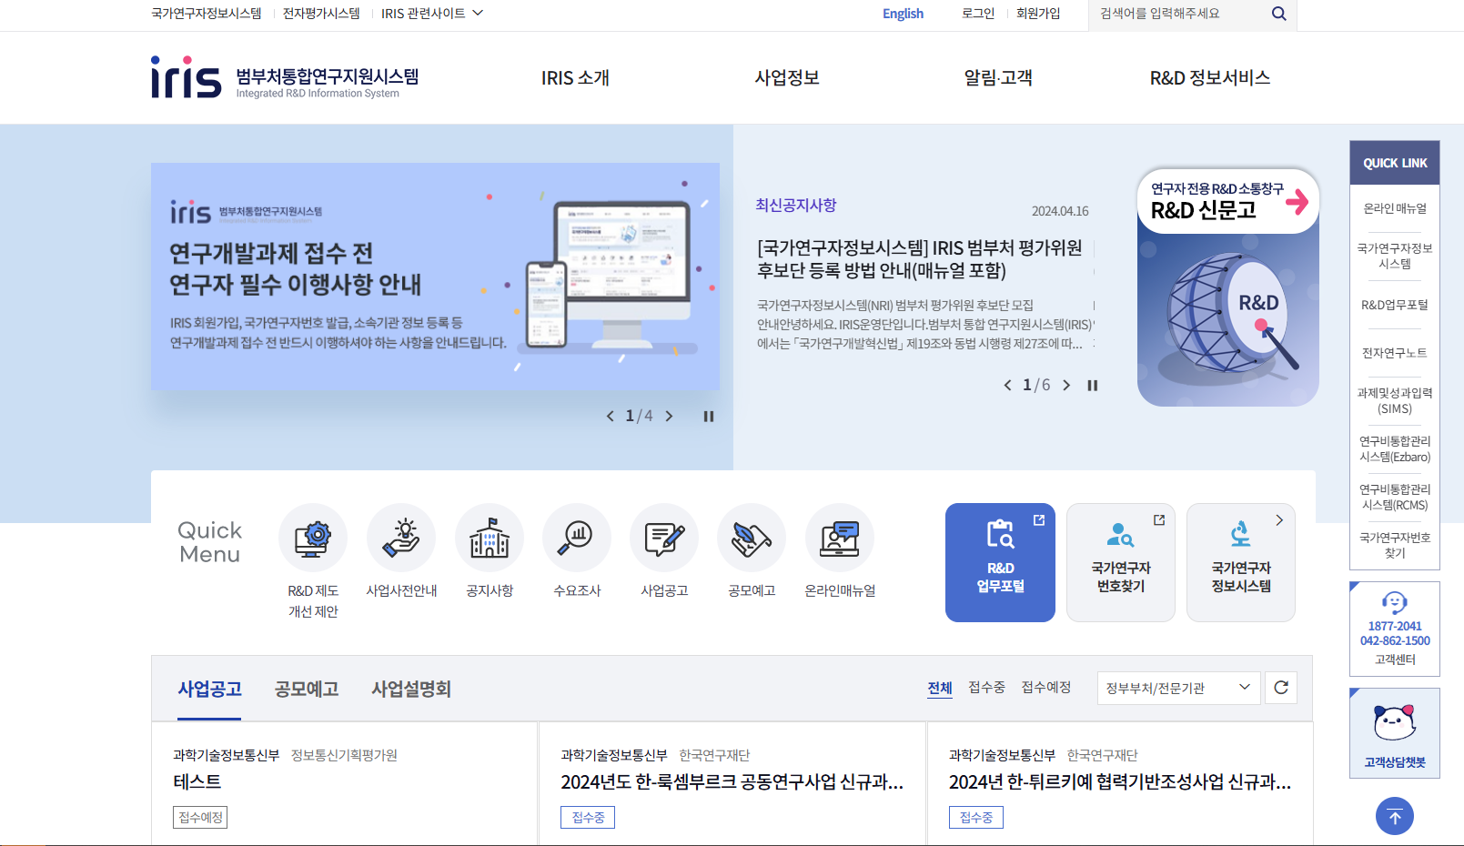Open 국가연구자번호 찾기 in Quick Link sidebar

1395,546
